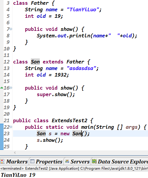
Task: Click the Data Source Explorer icon
Action: pyautogui.click(x=94, y=161)
